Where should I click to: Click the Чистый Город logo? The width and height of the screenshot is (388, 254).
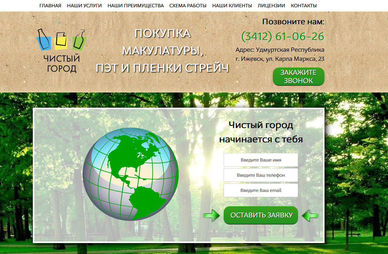click(62, 51)
